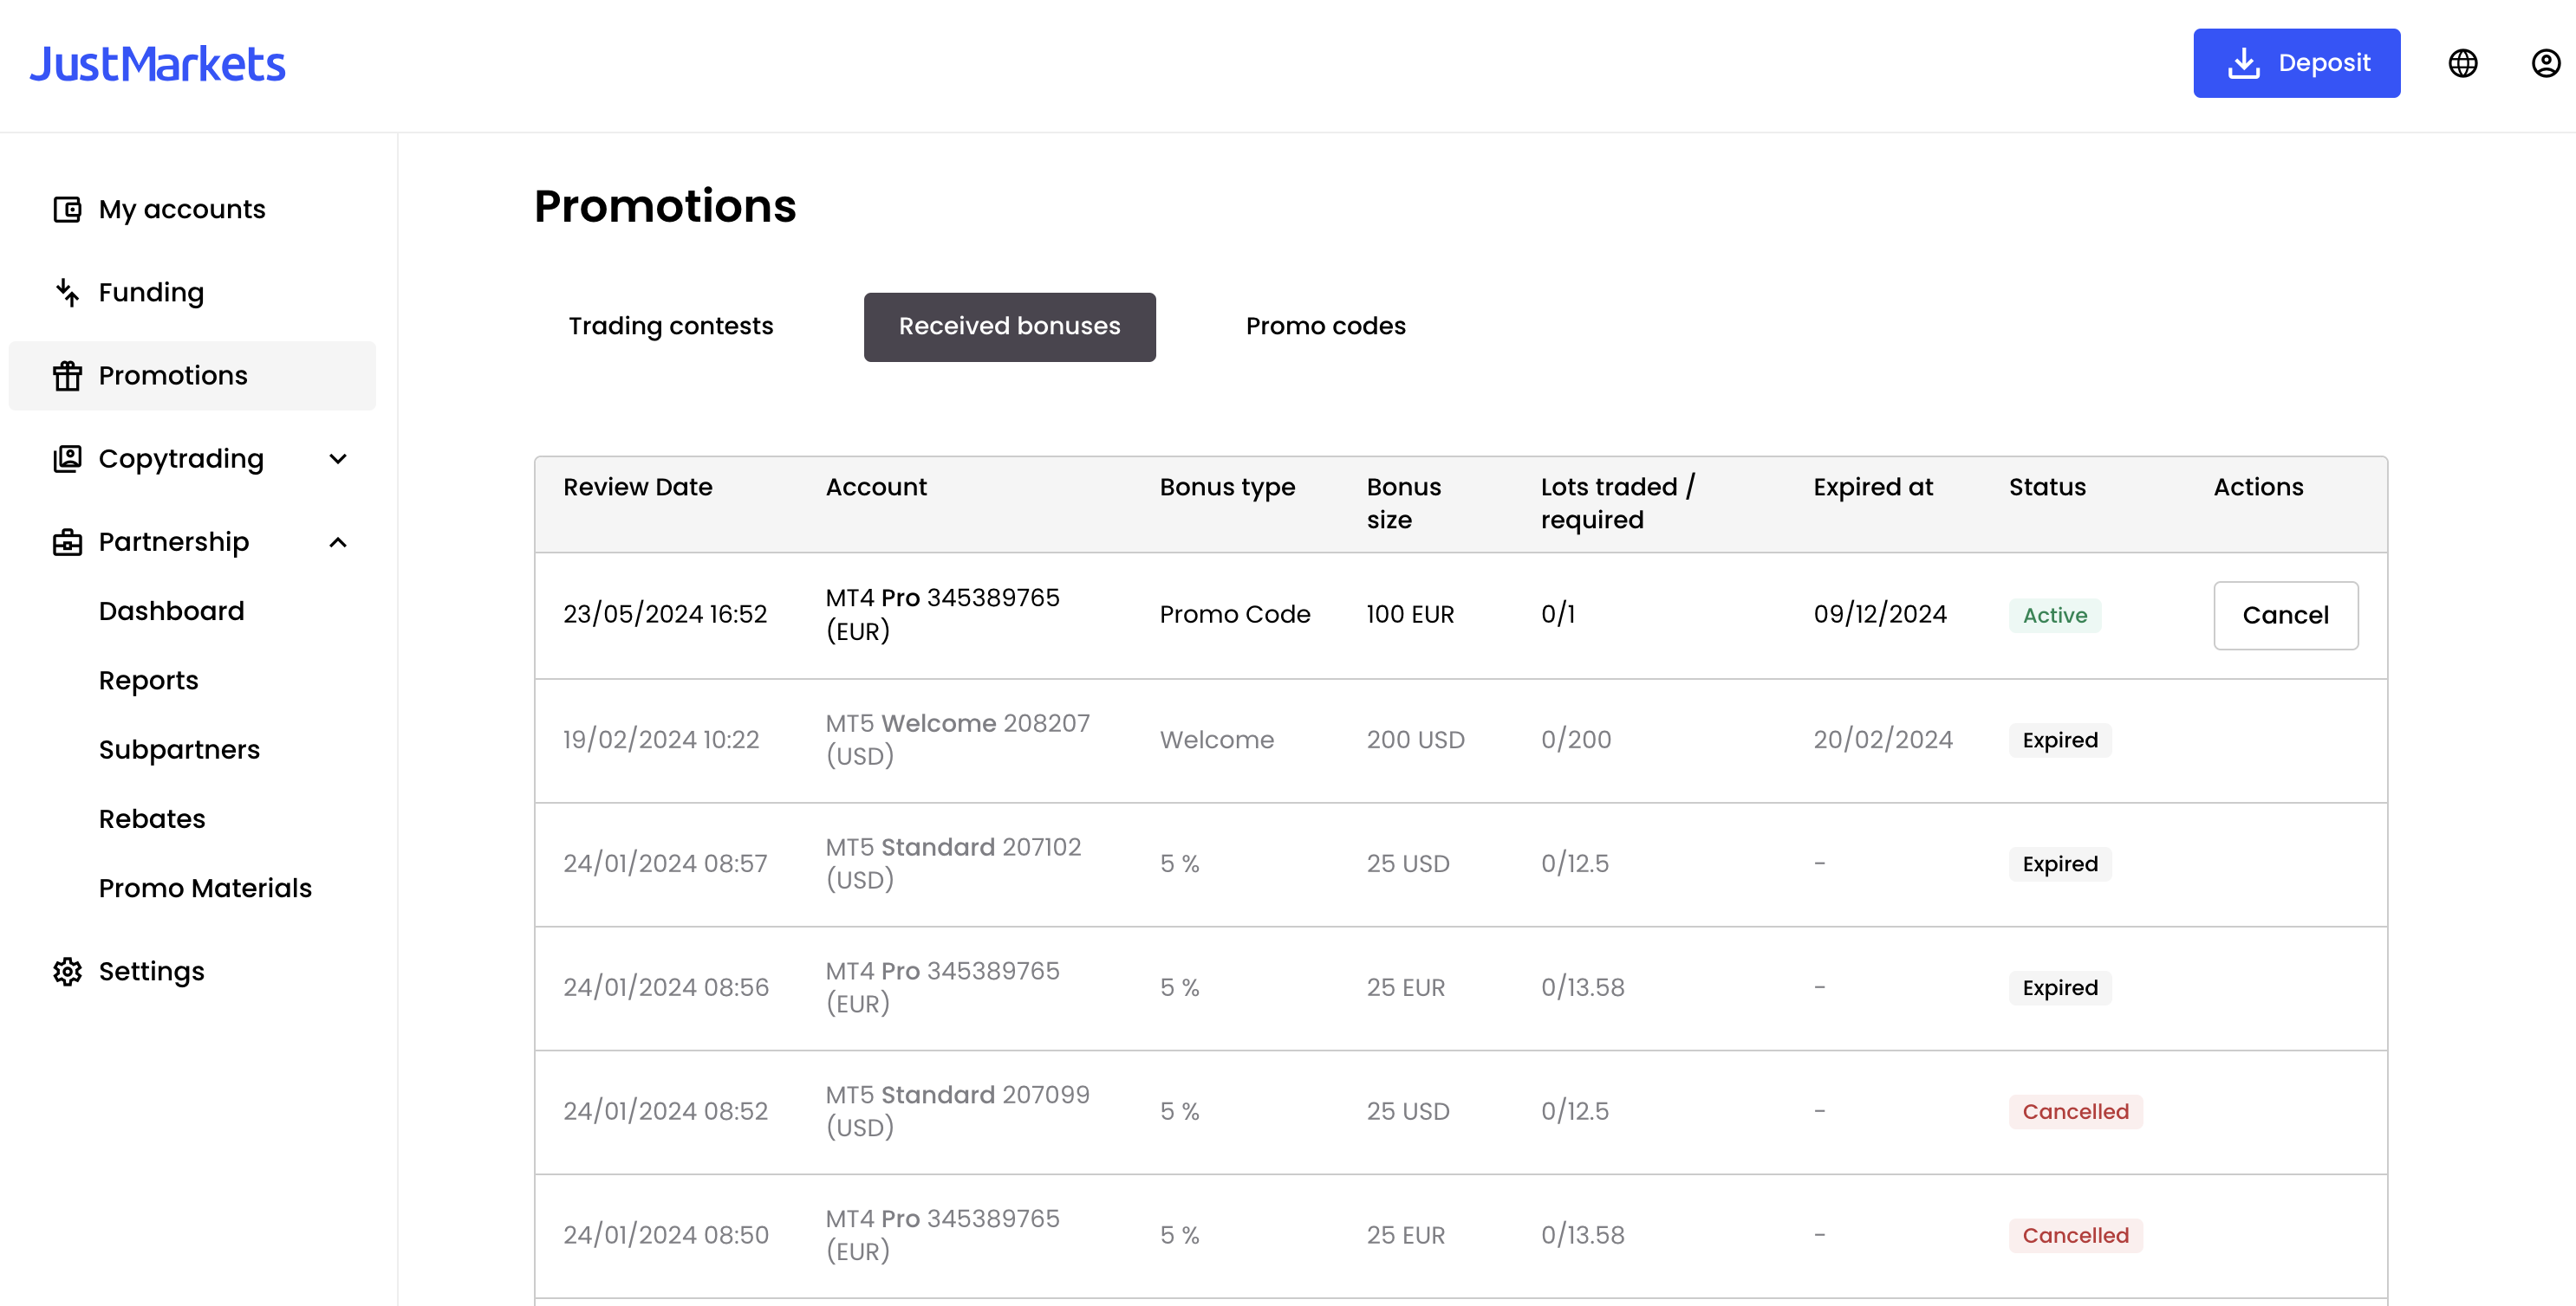Viewport: 2576px width, 1306px height.
Task: Open Settings in sidebar
Action: click(192, 971)
